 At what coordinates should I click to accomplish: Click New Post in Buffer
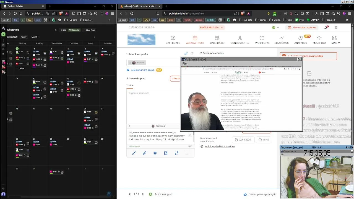tap(89, 30)
